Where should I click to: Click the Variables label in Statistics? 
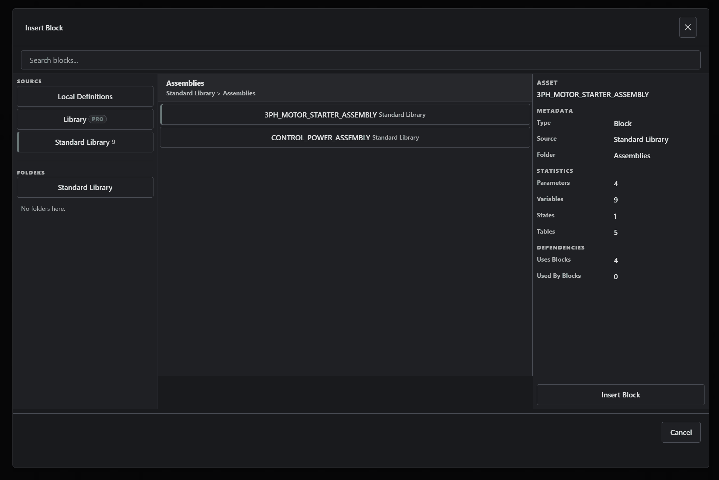(x=550, y=199)
